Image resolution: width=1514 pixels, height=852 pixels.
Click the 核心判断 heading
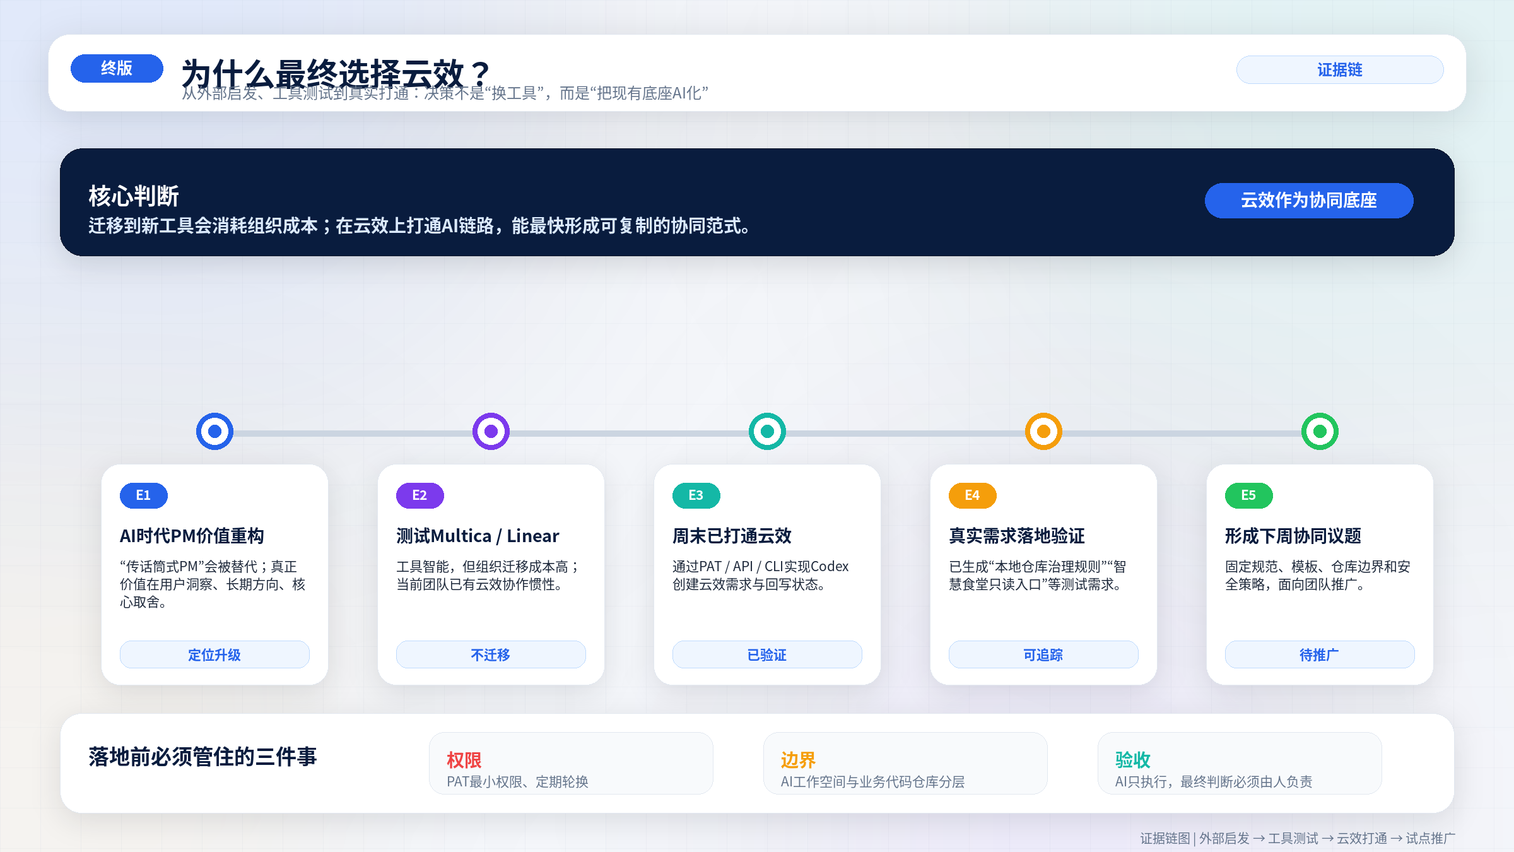pyautogui.click(x=134, y=196)
